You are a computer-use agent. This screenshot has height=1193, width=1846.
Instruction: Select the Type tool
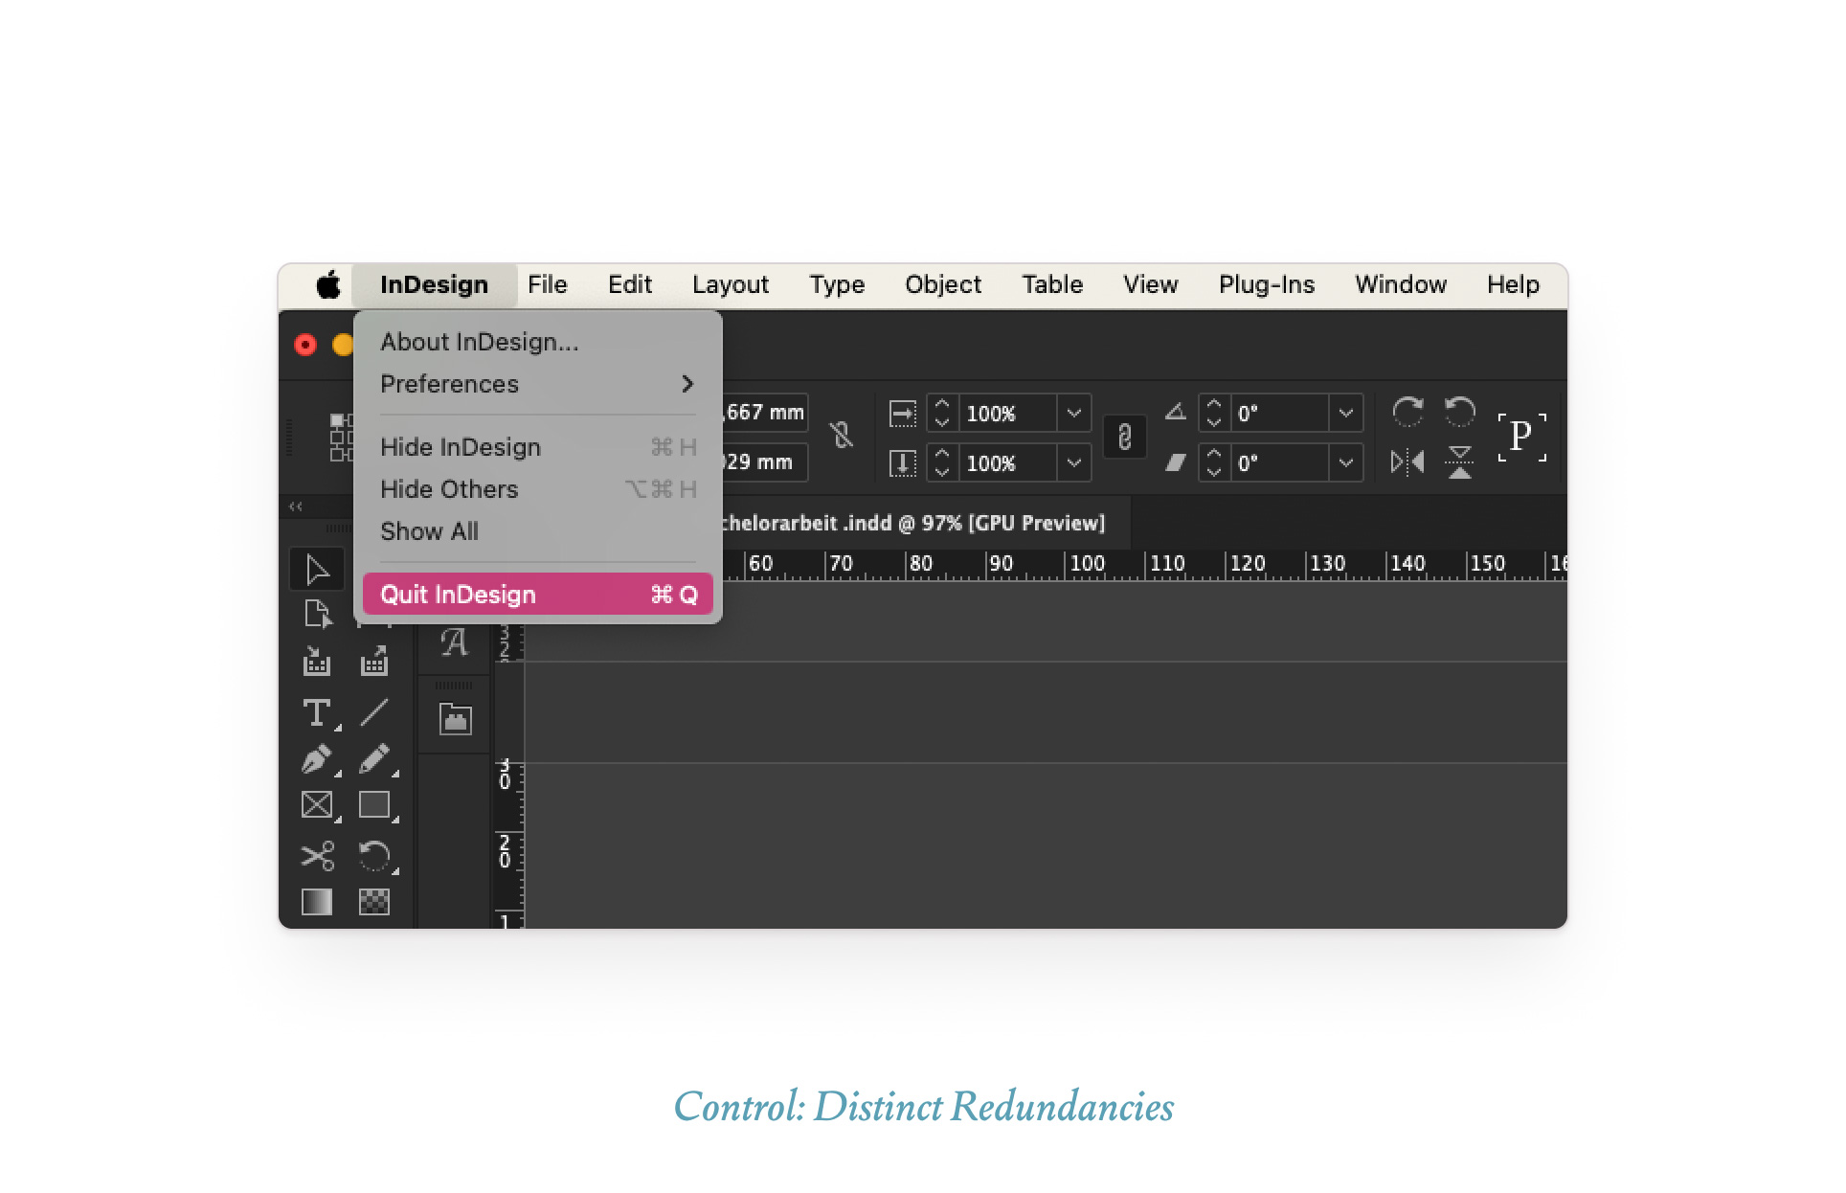(x=316, y=713)
